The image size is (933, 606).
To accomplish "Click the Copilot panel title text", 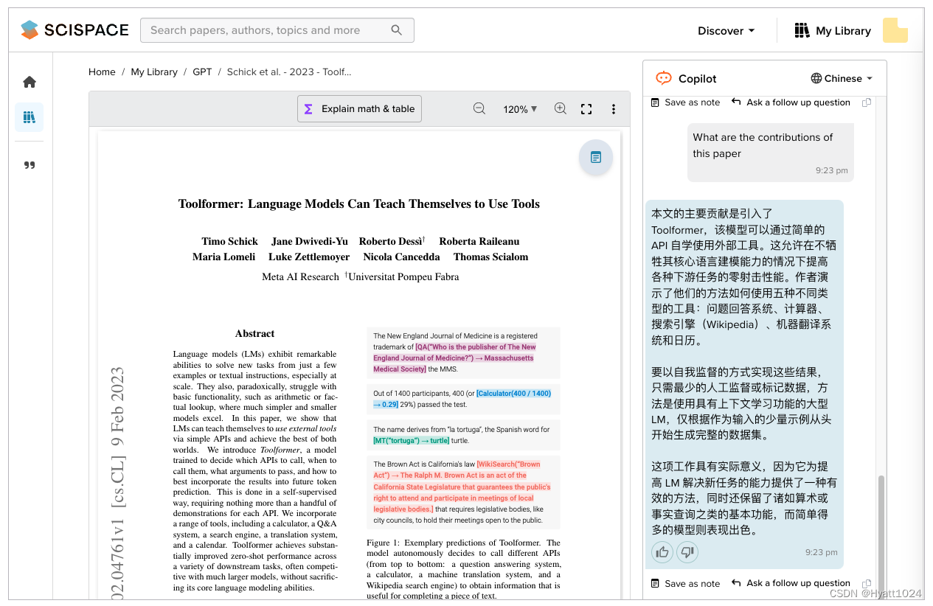I will click(697, 78).
